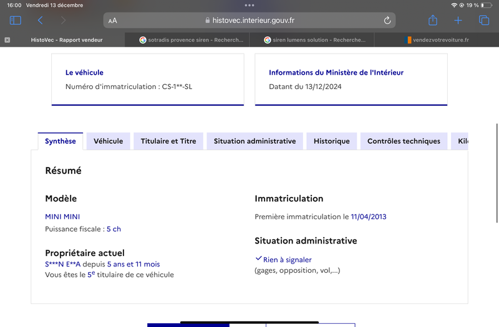Tap the Modèle heading
This screenshot has height=327, width=499.
[61, 199]
